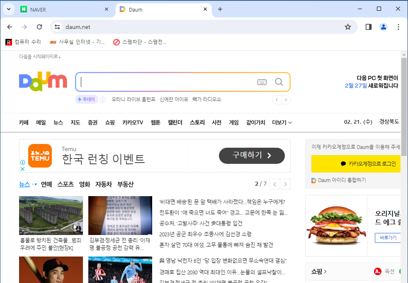Open trending term 신예찬 아이유

pos(174,99)
